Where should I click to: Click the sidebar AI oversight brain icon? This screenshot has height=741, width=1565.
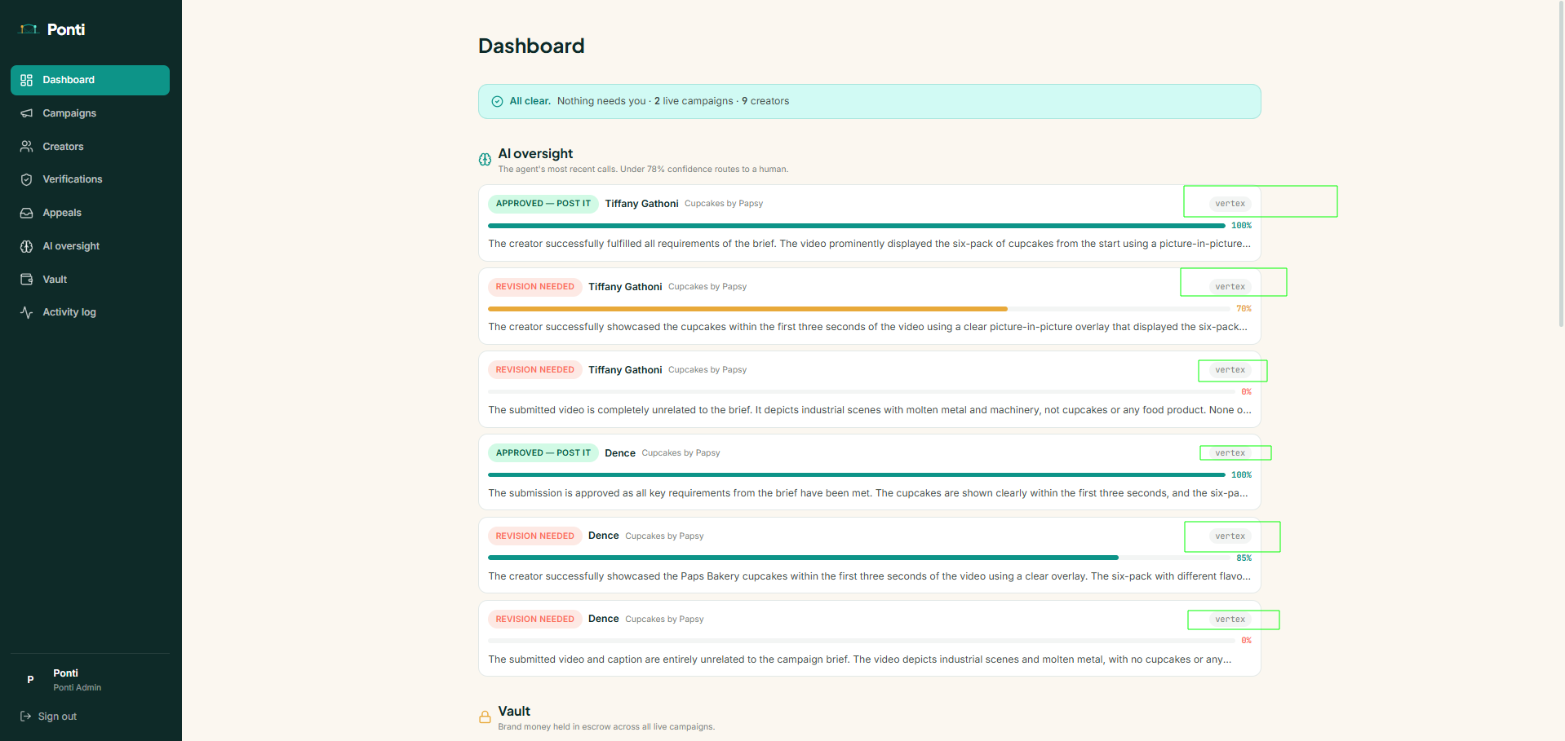pos(27,246)
